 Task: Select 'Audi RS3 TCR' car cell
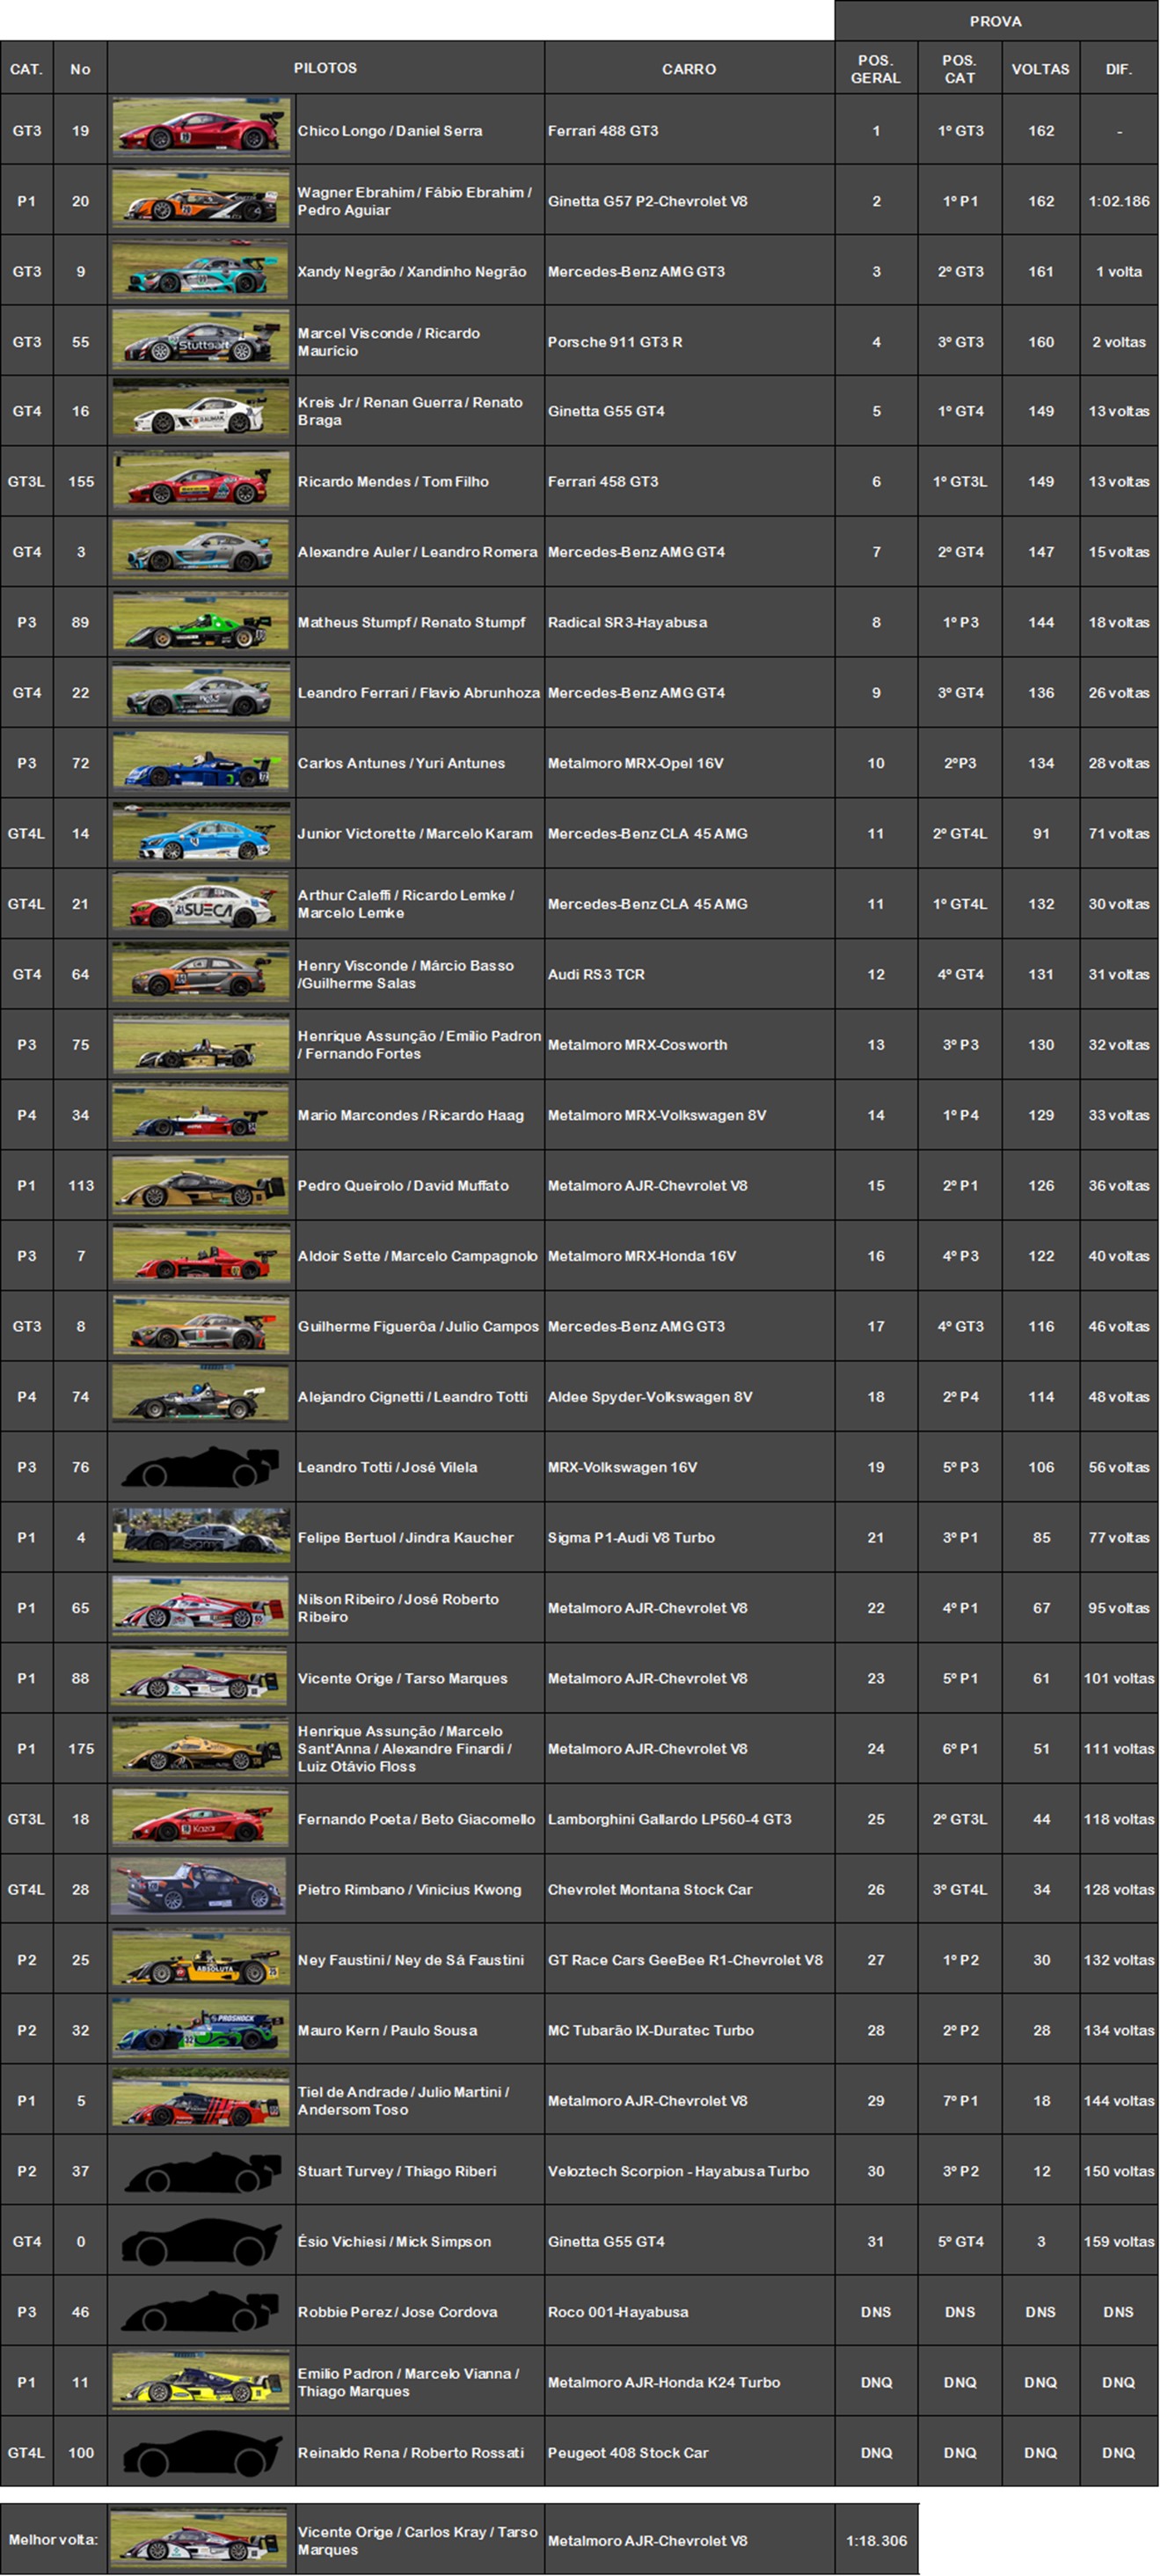coord(689,974)
